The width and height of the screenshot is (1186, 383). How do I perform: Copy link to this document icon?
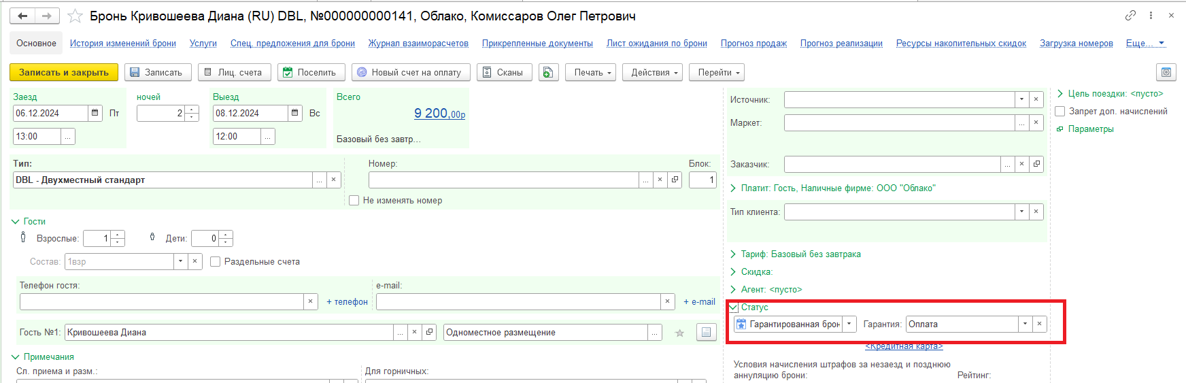pos(1130,15)
